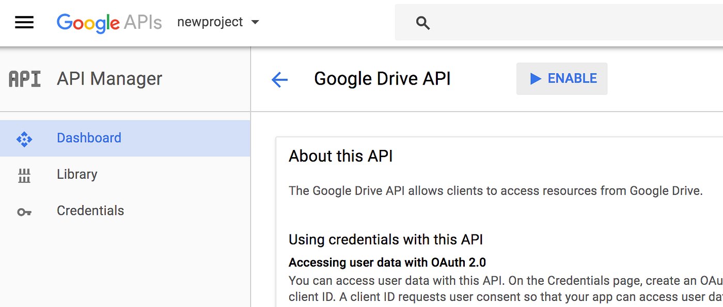Click the About this API heading
The width and height of the screenshot is (723, 307).
click(341, 156)
